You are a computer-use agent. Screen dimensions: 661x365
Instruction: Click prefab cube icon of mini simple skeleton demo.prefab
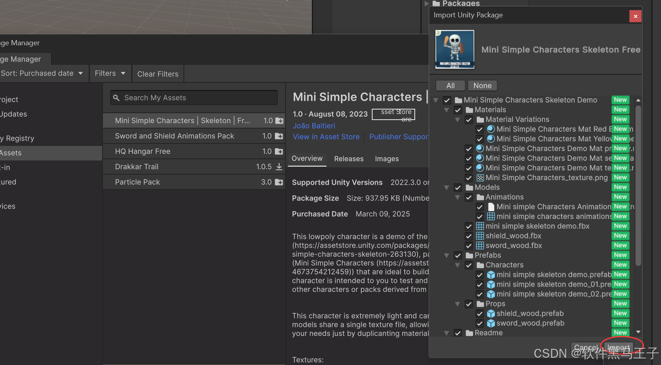point(491,274)
